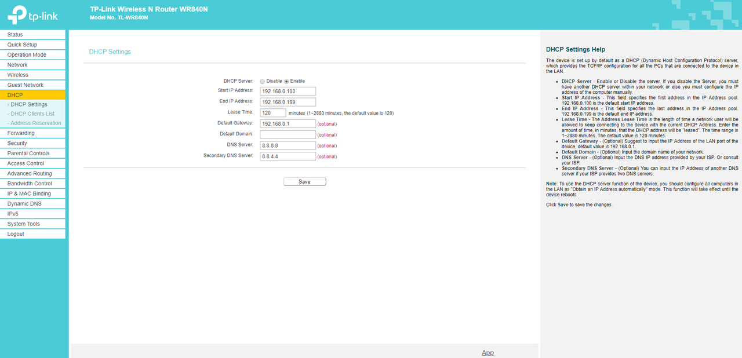Open Address Reservation submenu item
This screenshot has height=358, width=742.
click(34, 123)
